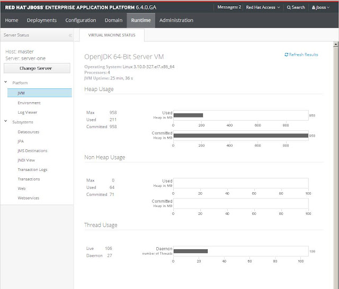This screenshot has width=339, height=289.
Task: Click the Heap Committed bar
Action: click(x=241, y=136)
